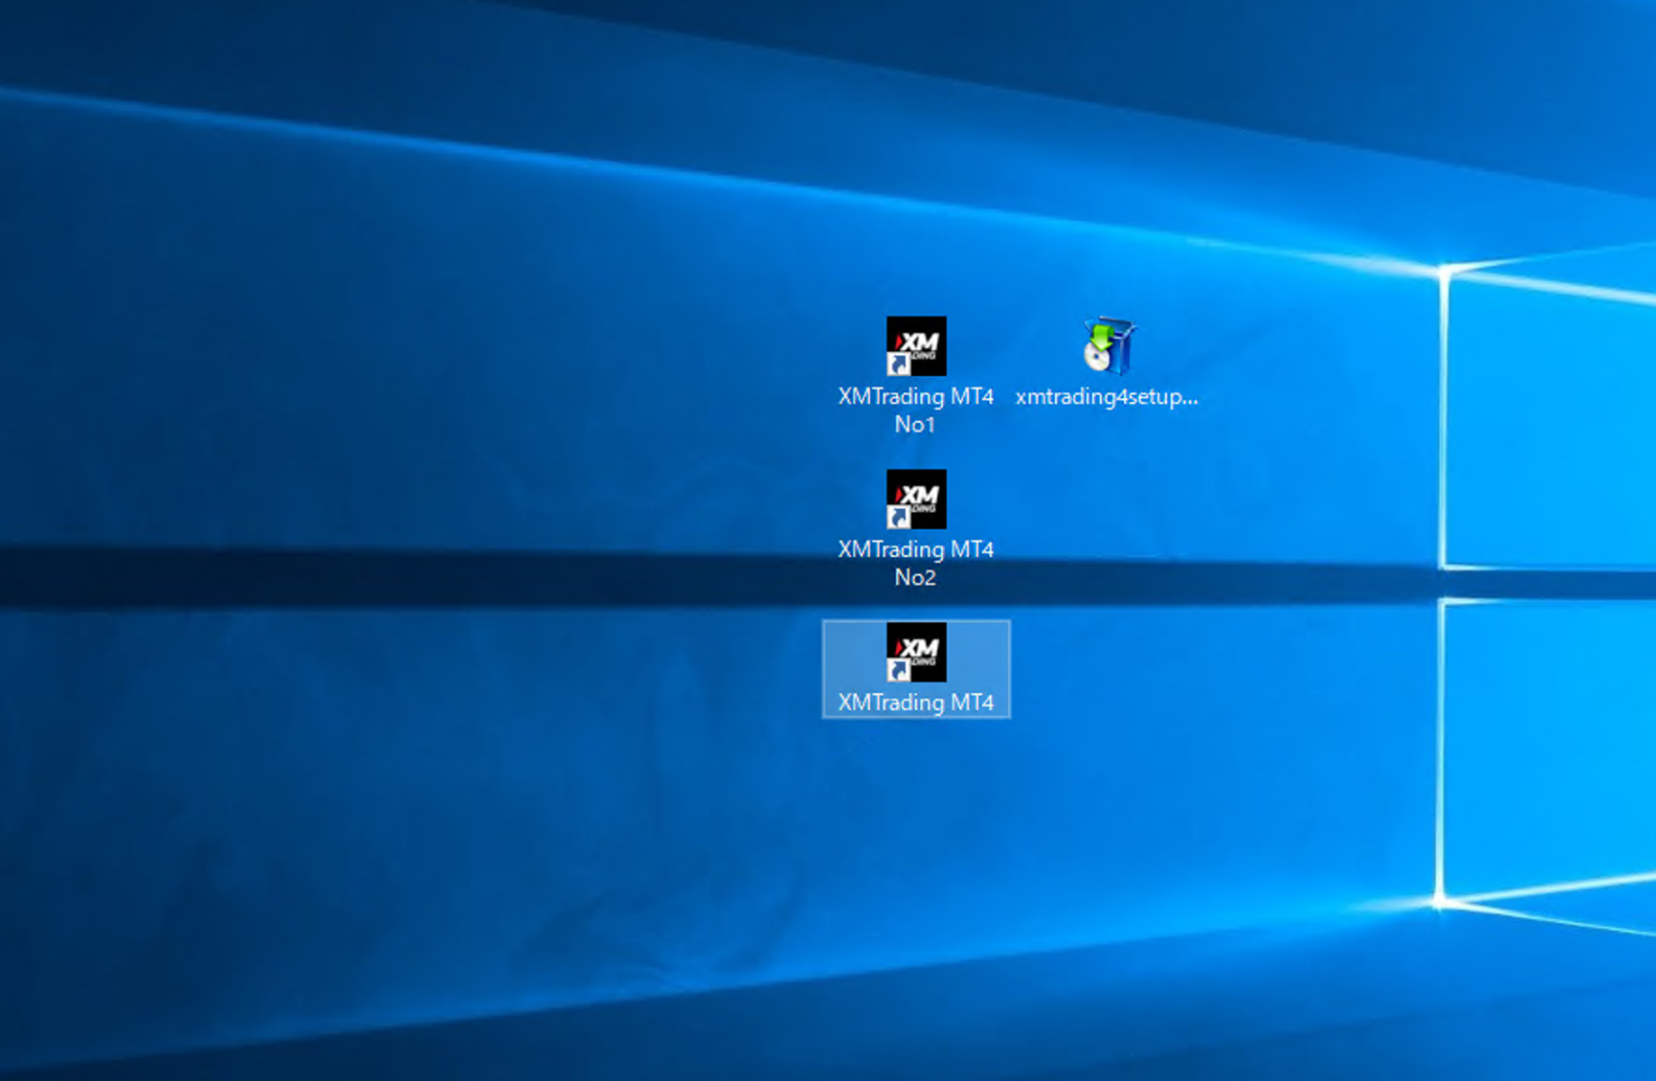The height and width of the screenshot is (1081, 1656).
Task: Click the XM logo on the highlighted shortcut
Action: 920,648
